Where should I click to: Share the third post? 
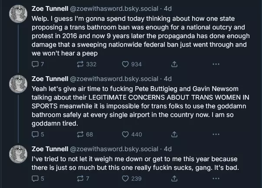point(174,178)
